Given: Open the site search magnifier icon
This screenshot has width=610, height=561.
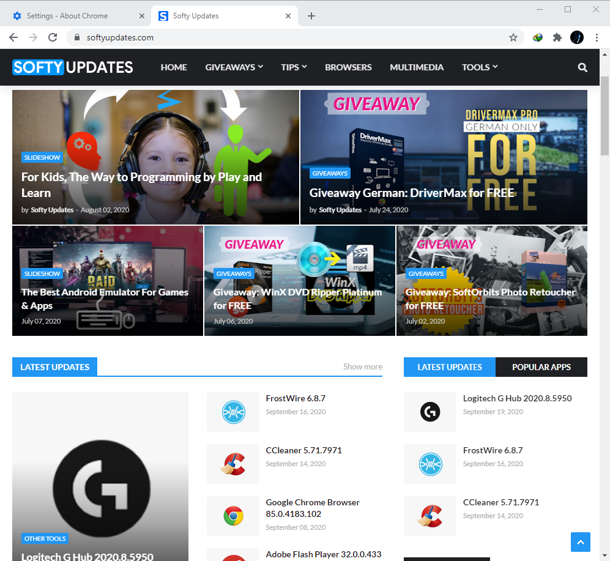Looking at the screenshot, I should pyautogui.click(x=582, y=67).
